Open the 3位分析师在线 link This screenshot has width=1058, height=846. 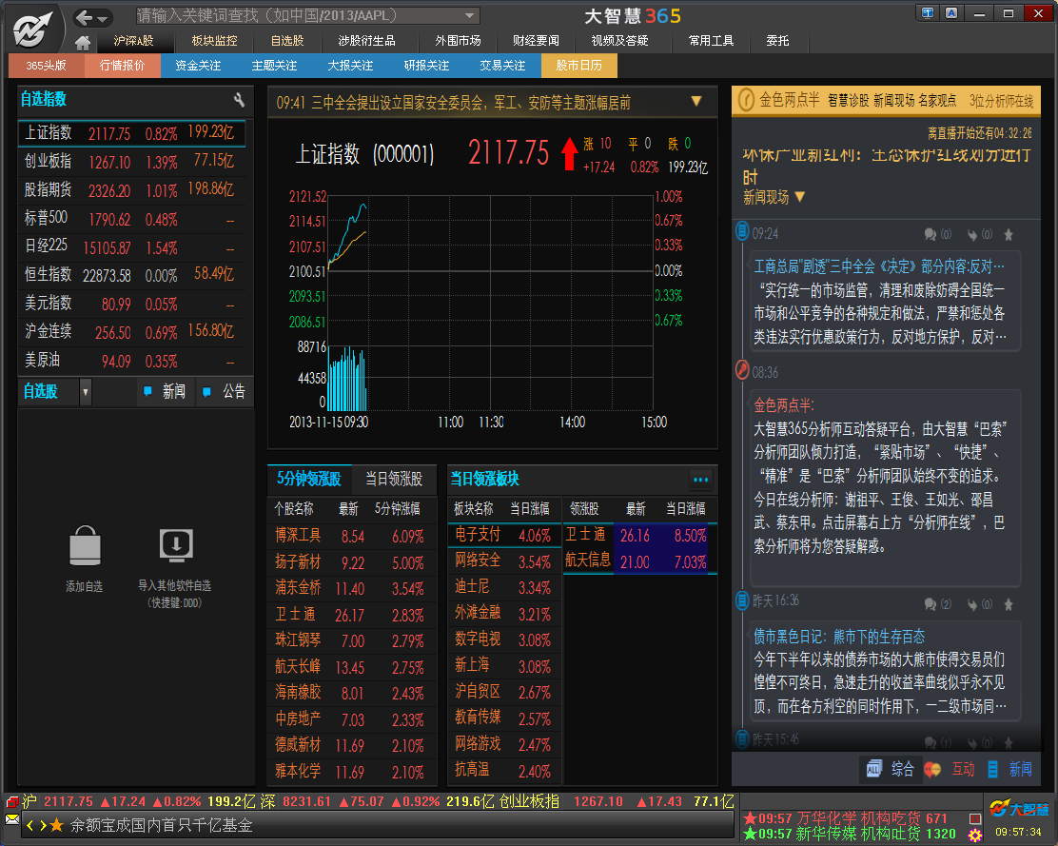pyautogui.click(x=1001, y=100)
